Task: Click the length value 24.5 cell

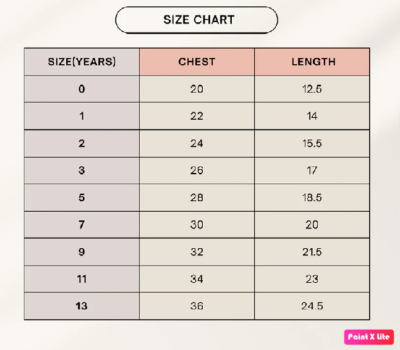Action: pyautogui.click(x=312, y=306)
